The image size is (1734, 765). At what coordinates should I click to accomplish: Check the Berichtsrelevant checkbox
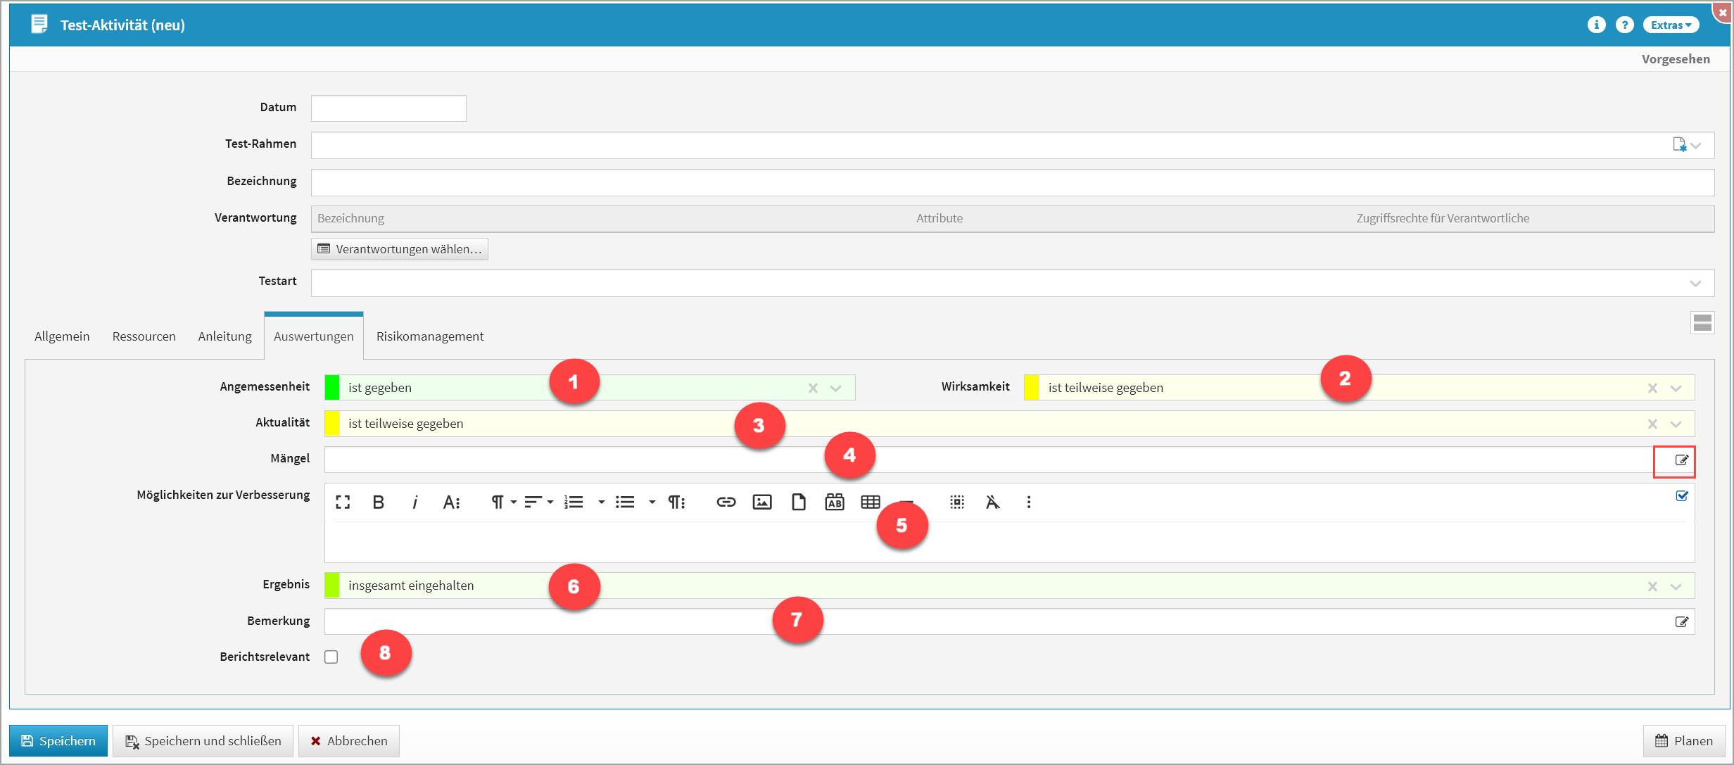pyautogui.click(x=331, y=657)
